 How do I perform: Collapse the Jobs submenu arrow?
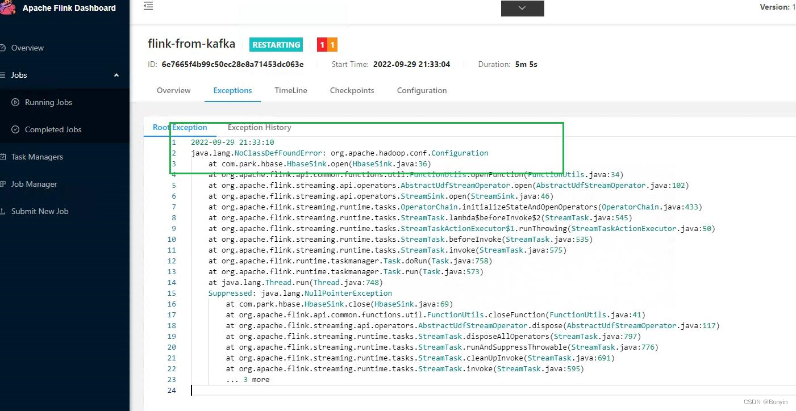click(116, 75)
